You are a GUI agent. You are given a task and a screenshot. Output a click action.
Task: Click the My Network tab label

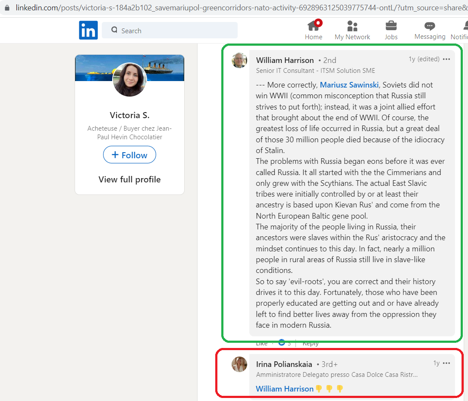point(352,37)
